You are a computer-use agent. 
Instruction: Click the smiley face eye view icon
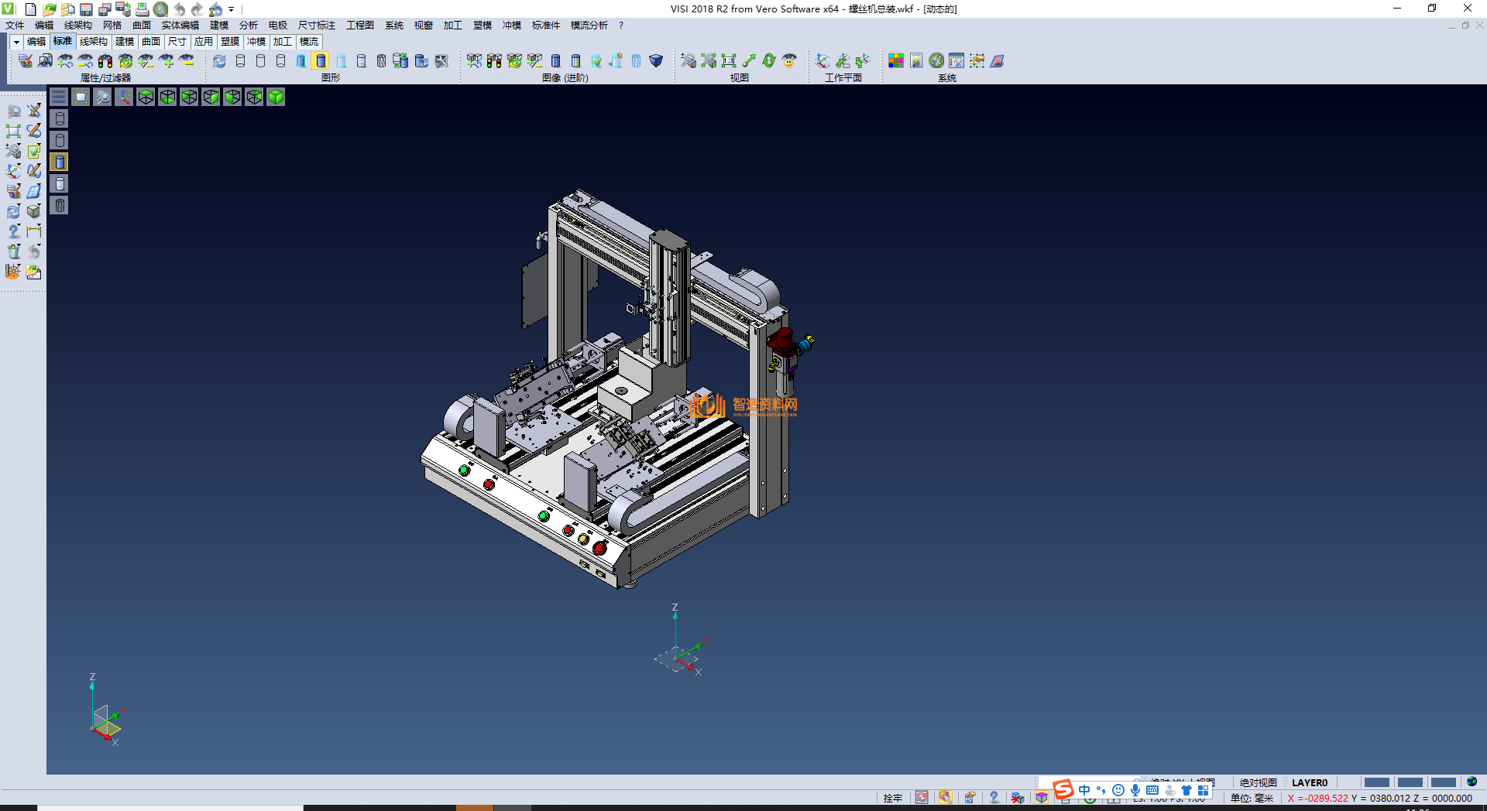[789, 60]
